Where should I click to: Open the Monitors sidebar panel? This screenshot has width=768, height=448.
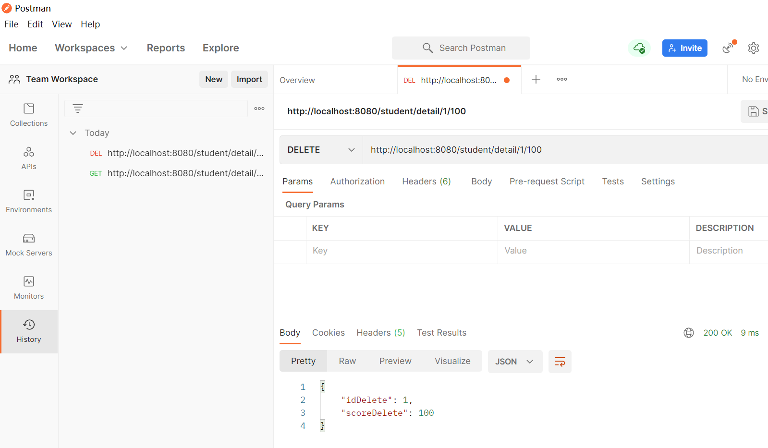[29, 288]
